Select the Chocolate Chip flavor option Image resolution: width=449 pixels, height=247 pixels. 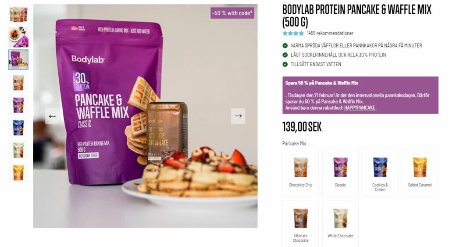300,173
